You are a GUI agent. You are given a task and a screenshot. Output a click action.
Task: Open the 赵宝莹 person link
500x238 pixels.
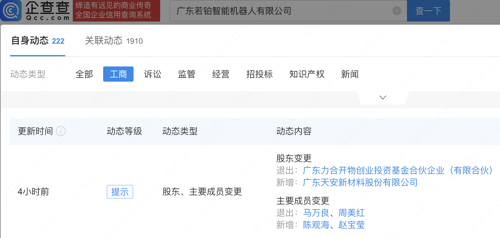coord(352,225)
